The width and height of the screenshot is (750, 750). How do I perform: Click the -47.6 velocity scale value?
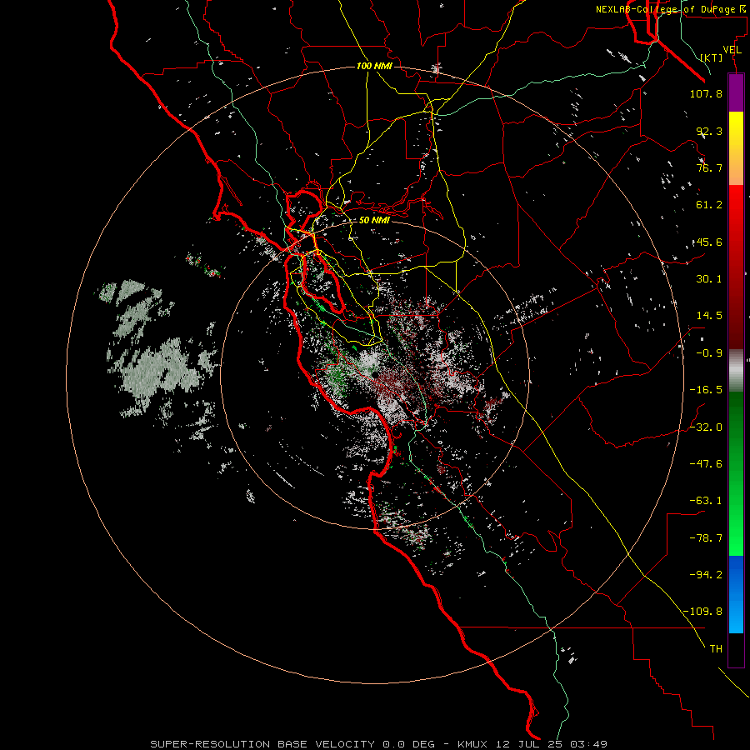pyautogui.click(x=706, y=463)
